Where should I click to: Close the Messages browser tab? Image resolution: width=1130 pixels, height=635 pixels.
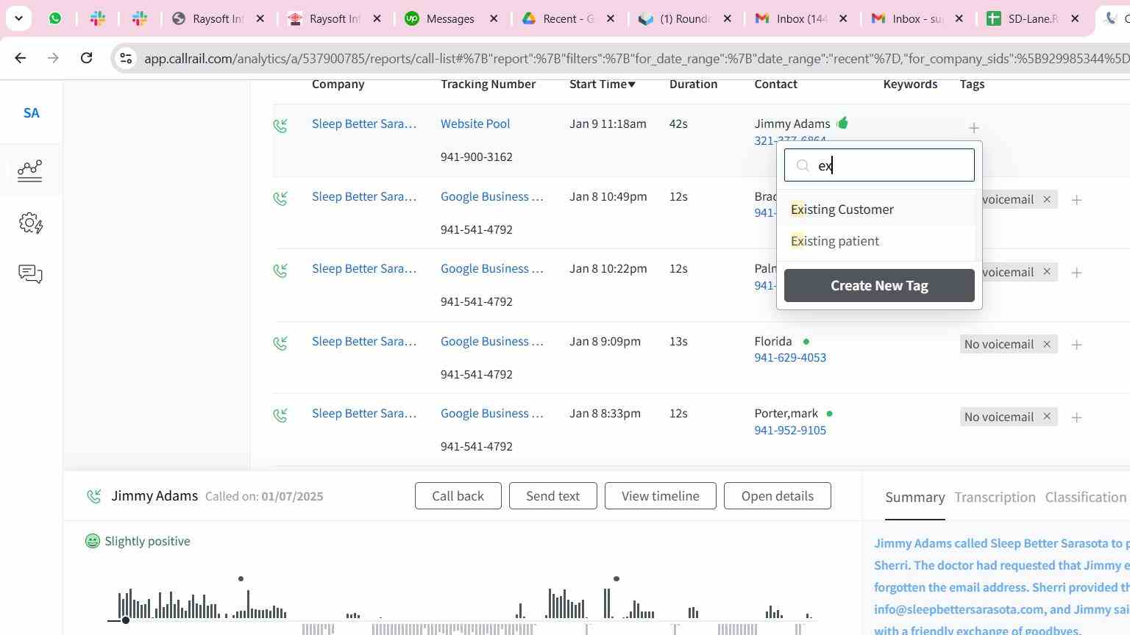pyautogui.click(x=494, y=19)
